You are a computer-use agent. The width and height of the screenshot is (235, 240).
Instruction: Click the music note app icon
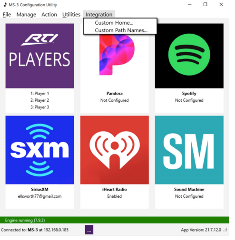(x=5, y=5)
